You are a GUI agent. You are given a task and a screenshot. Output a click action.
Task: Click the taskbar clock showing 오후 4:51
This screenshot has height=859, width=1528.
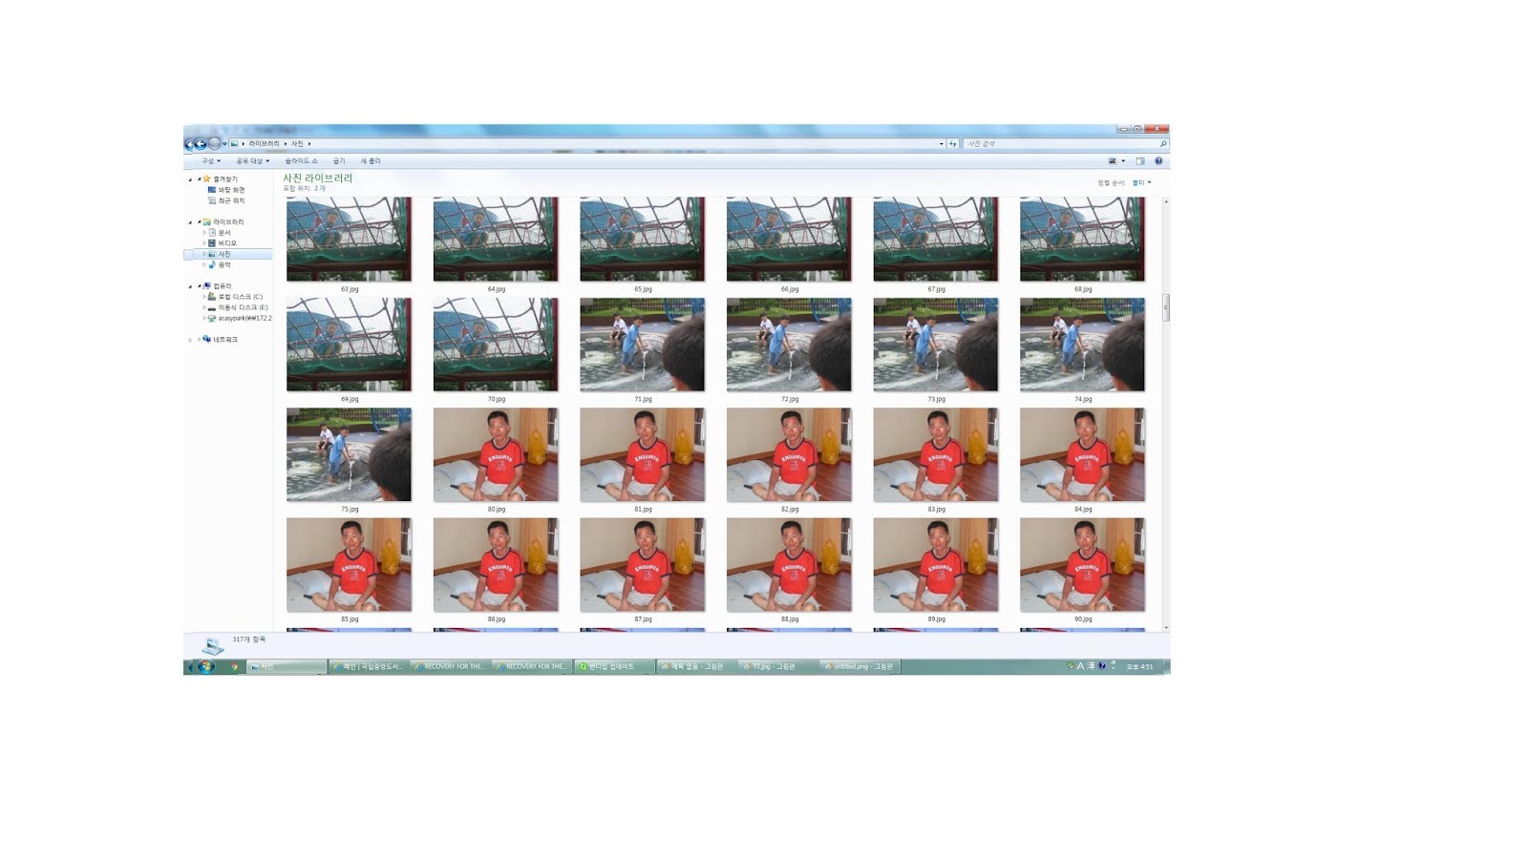[x=1139, y=666]
